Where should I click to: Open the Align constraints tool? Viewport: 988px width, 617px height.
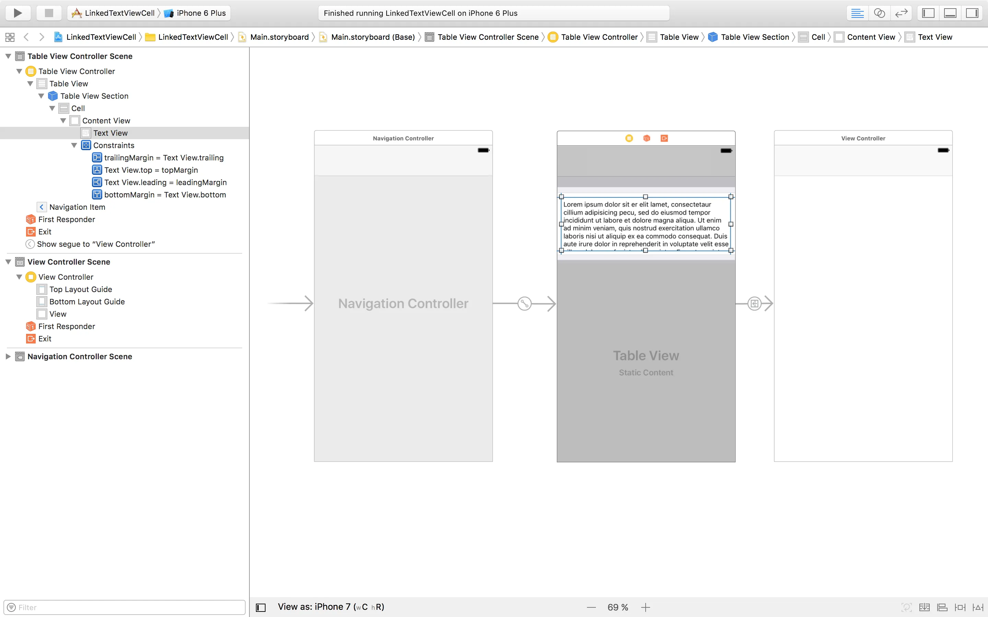click(942, 607)
